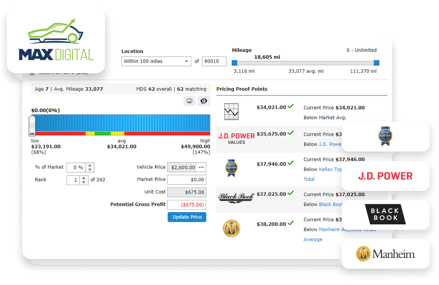Screen dimensions: 439x285
Task: Increase the % of Market value
Action: click(x=90, y=165)
